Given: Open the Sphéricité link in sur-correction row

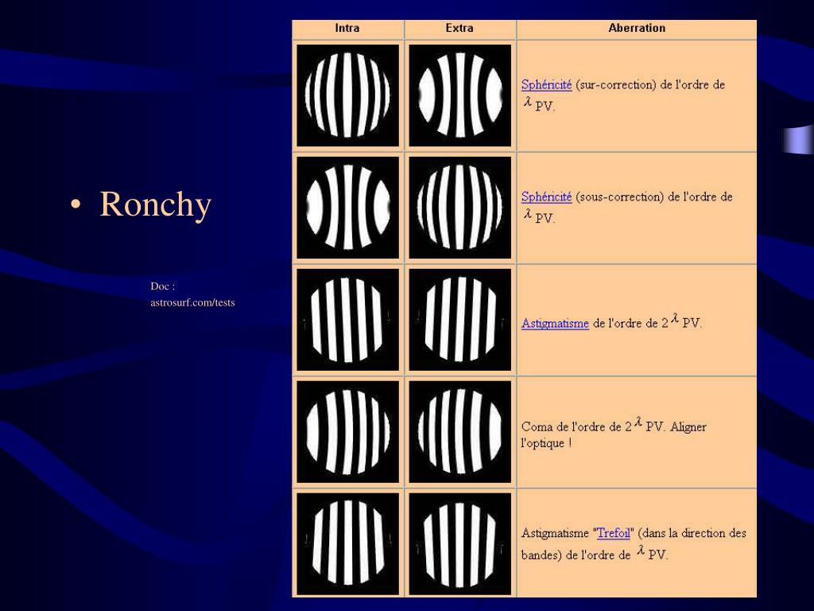Looking at the screenshot, I should tap(546, 84).
